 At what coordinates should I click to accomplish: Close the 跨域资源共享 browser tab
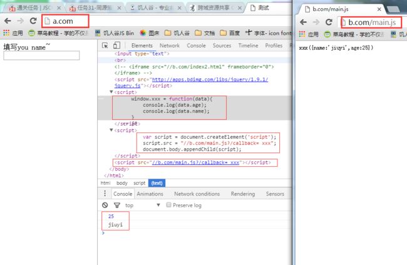(x=240, y=8)
